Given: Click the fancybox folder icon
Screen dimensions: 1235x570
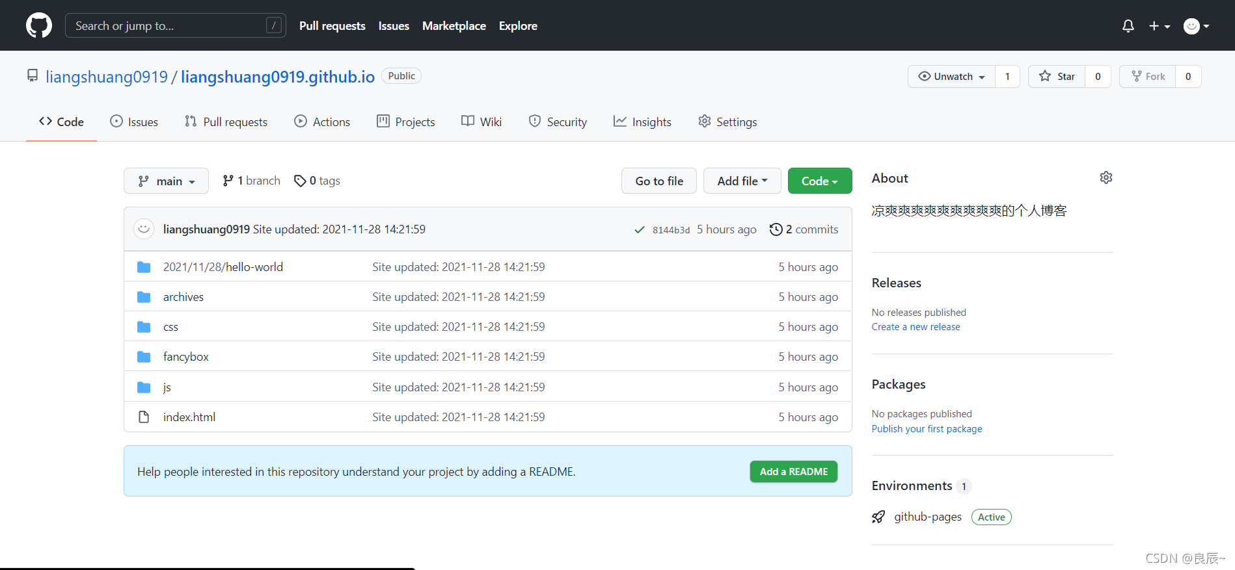Looking at the screenshot, I should pyautogui.click(x=144, y=357).
